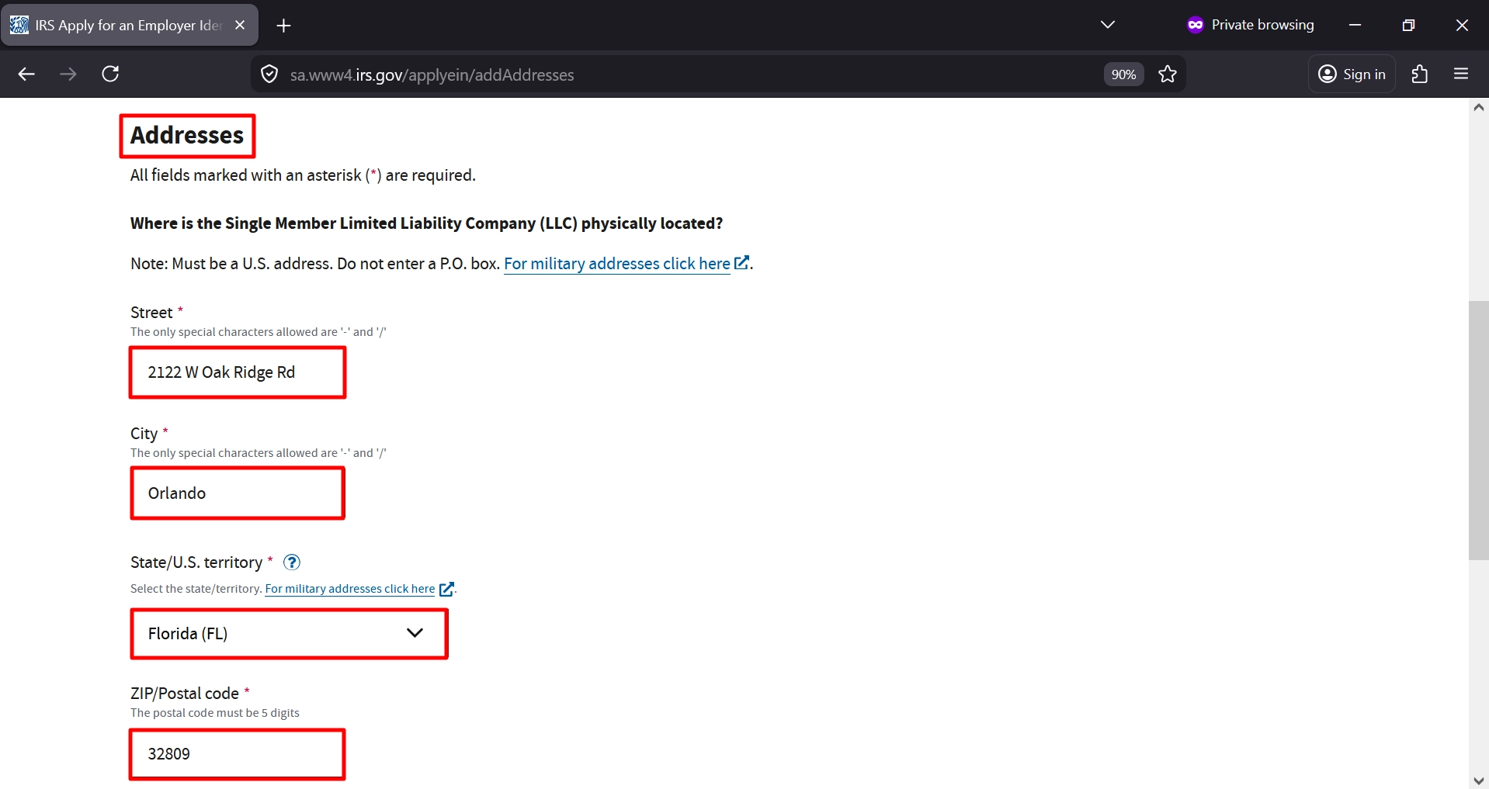Close the IRS Apply tab
The image size is (1489, 789).
[240, 26]
